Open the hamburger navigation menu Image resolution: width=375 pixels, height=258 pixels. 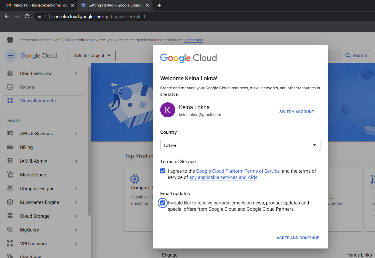click(11, 56)
